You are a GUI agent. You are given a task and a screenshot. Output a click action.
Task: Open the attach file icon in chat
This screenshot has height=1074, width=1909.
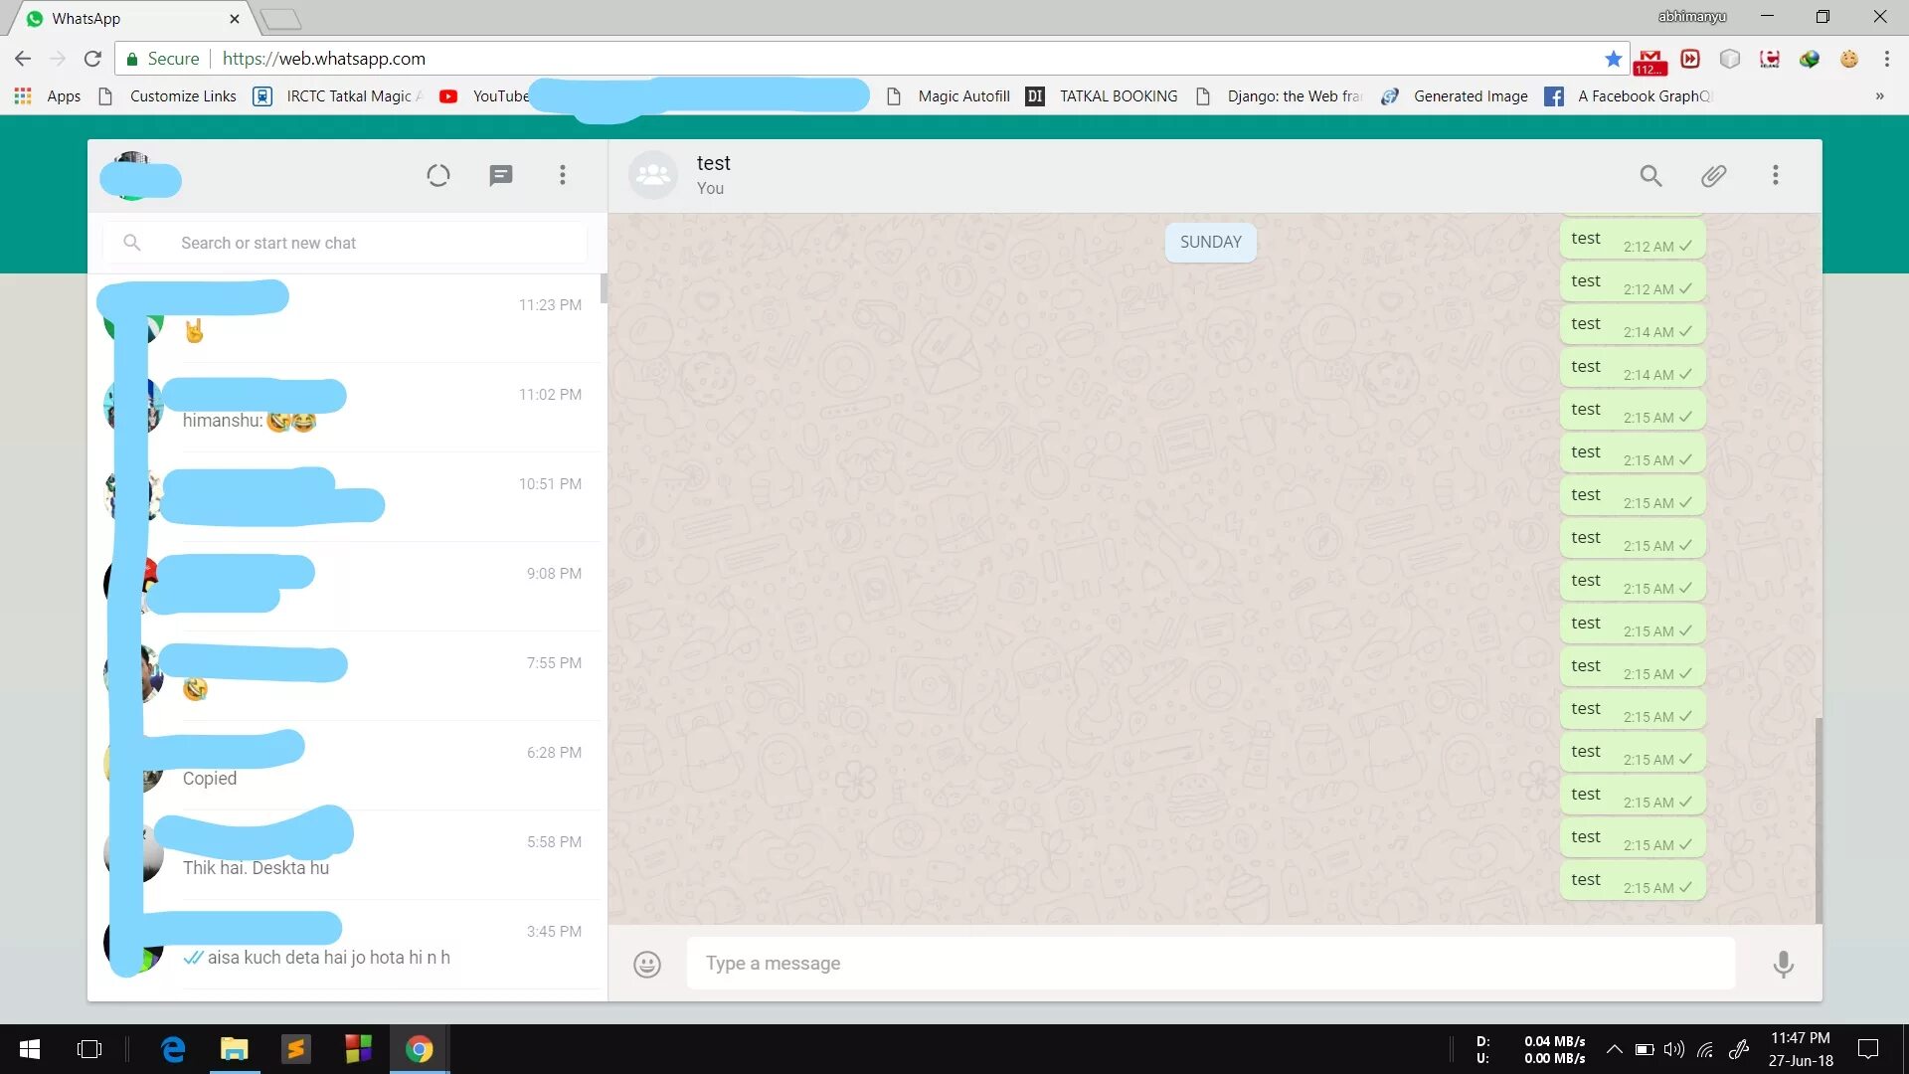coord(1714,174)
